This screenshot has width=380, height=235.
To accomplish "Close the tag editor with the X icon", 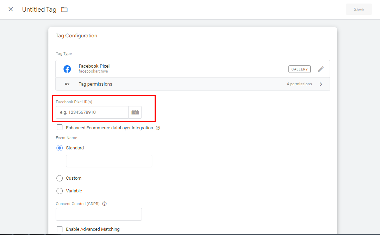I will pyautogui.click(x=11, y=9).
